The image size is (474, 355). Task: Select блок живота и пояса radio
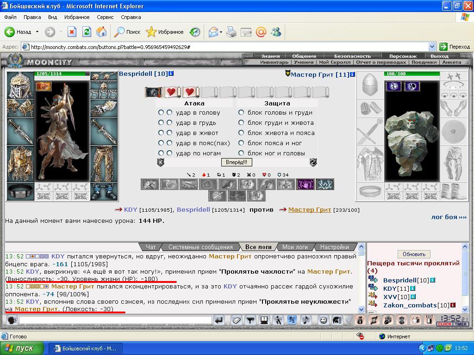(x=241, y=133)
